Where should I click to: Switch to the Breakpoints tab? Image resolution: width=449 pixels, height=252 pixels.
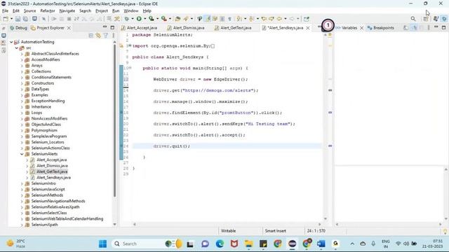pos(381,28)
